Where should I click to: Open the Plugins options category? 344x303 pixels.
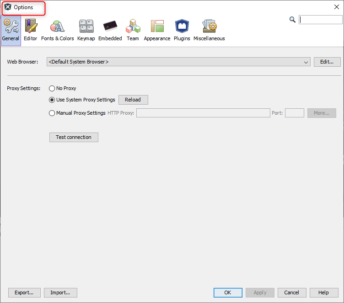(182, 30)
